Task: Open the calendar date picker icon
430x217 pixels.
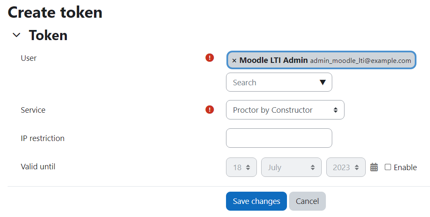Action: pyautogui.click(x=374, y=167)
